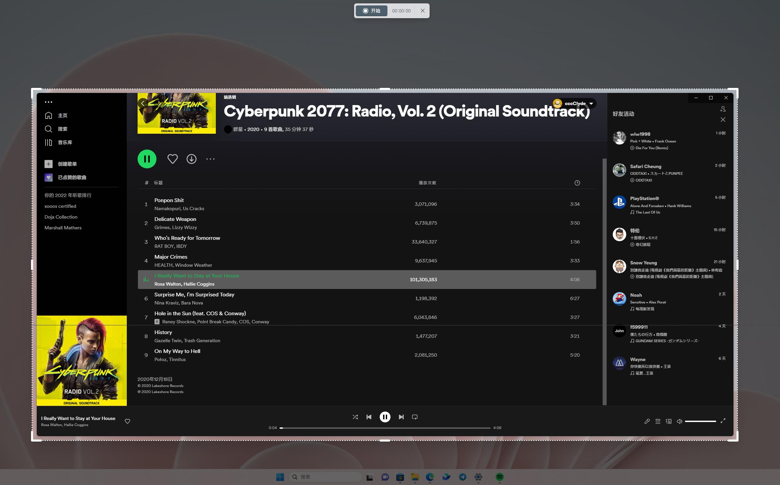Click 创建歌单 to create a playlist
The width and height of the screenshot is (780, 485).
[61, 164]
